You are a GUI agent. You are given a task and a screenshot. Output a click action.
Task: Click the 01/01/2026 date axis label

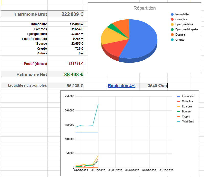(115, 170)
